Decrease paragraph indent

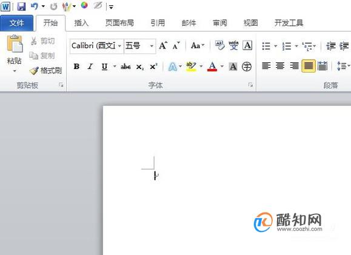point(330,46)
